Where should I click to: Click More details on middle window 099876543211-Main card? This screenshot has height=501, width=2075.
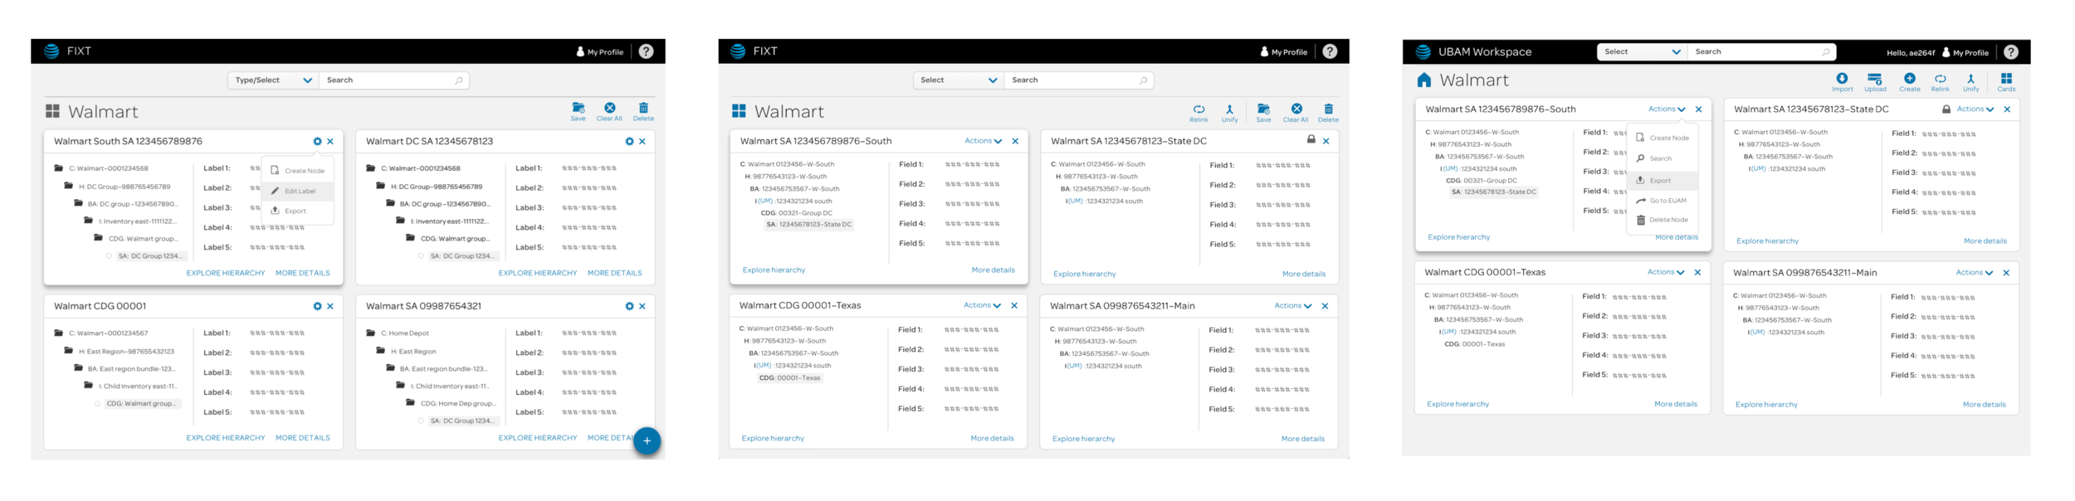tap(1303, 439)
